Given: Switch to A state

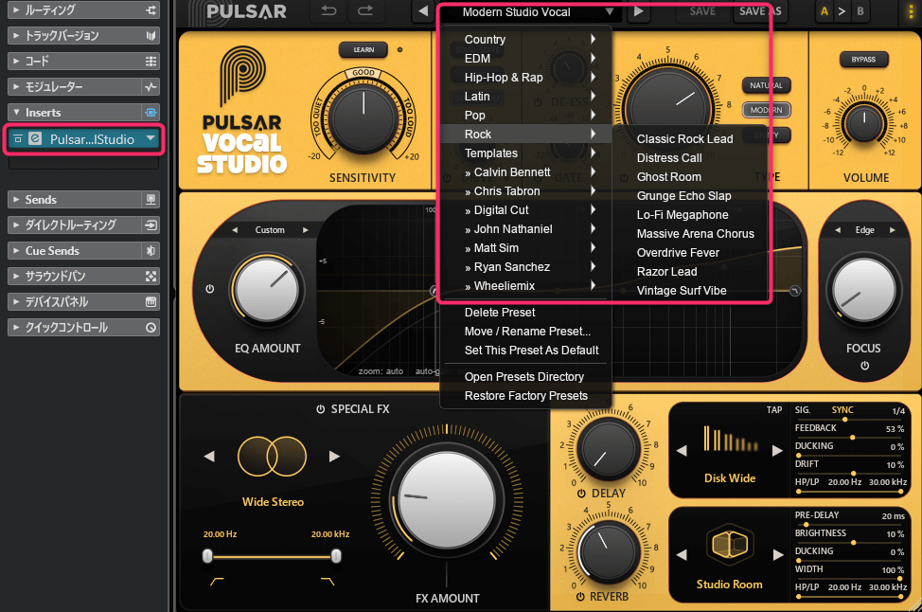Looking at the screenshot, I should (824, 11).
